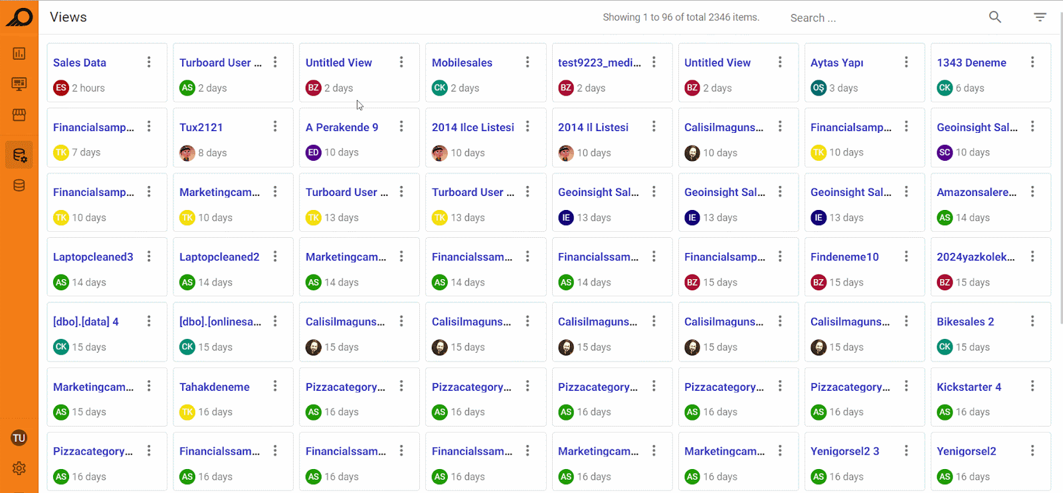Open three-dot menu on [dbo].[data] 4
The width and height of the screenshot is (1063, 493).
coord(149,321)
